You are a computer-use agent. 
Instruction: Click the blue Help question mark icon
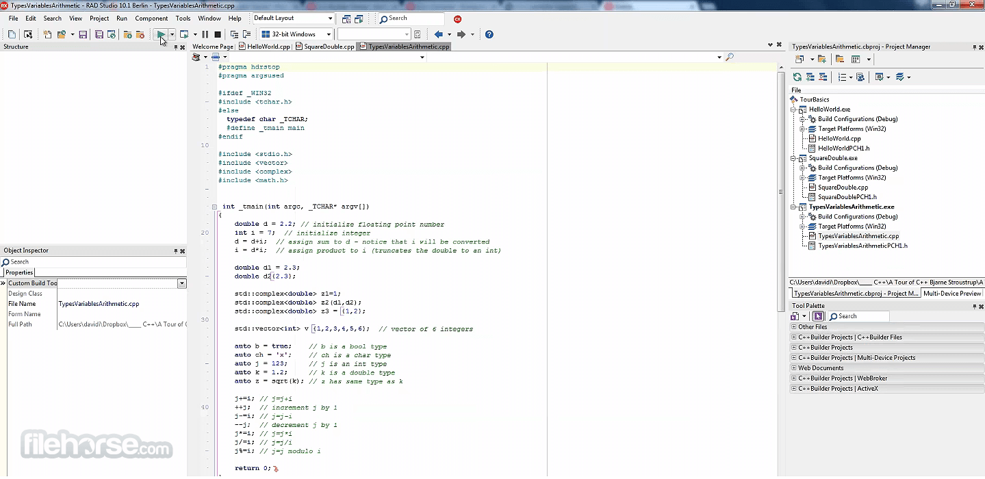[489, 34]
